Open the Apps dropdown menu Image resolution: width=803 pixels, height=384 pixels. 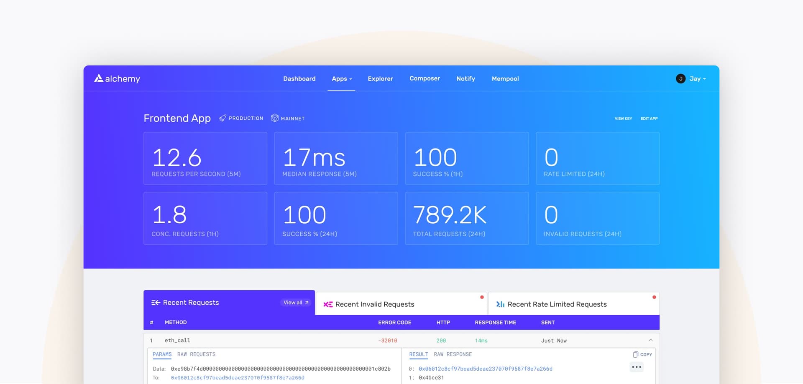point(342,78)
